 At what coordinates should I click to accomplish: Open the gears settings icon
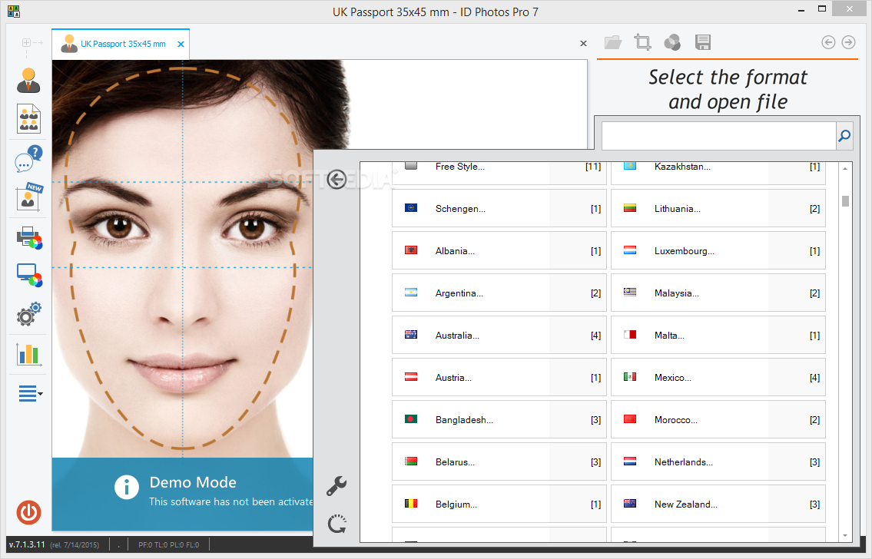click(x=29, y=314)
